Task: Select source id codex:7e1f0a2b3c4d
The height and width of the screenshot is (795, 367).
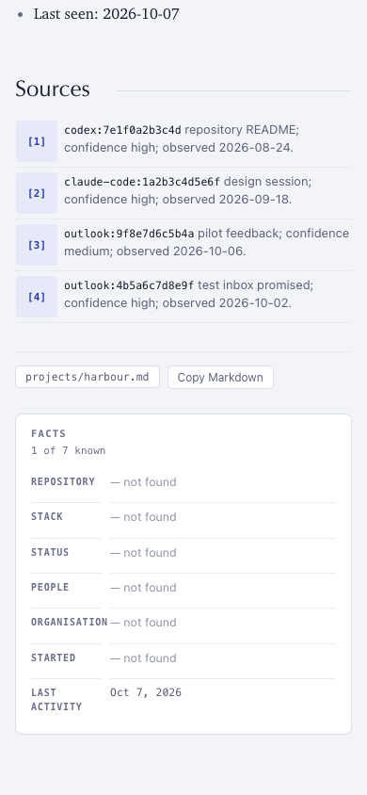Action: tap(122, 130)
